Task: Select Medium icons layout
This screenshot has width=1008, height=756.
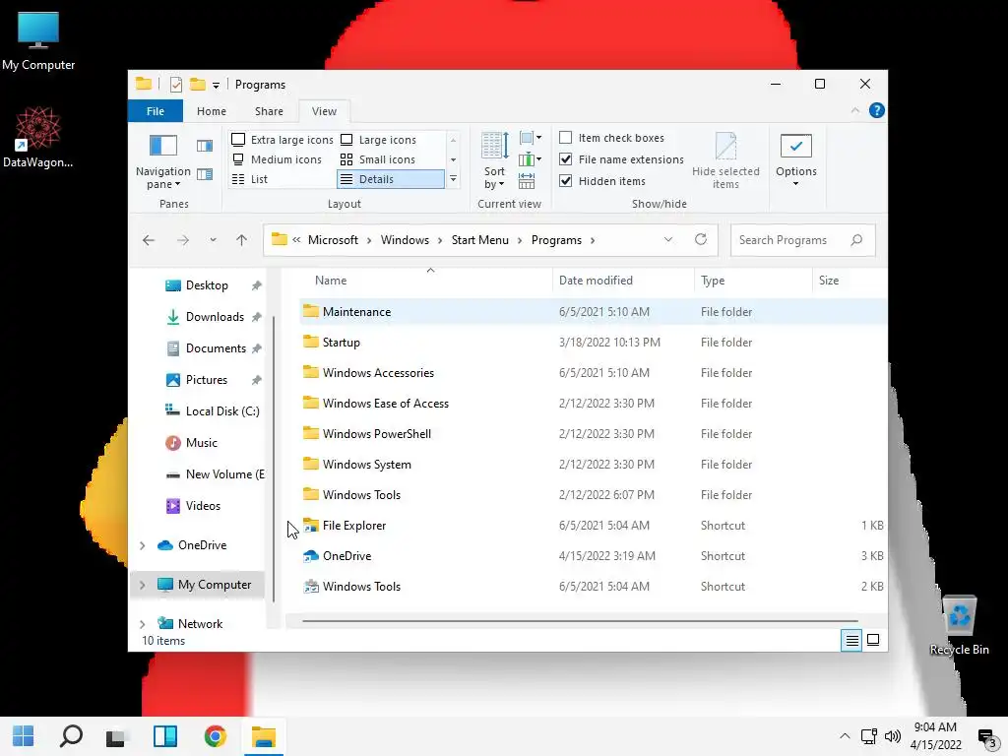Action: coord(277,159)
